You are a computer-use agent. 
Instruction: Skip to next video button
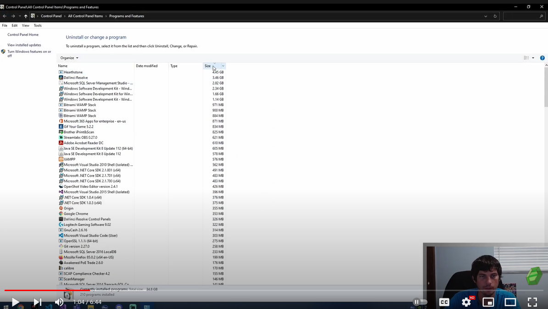[37, 302]
